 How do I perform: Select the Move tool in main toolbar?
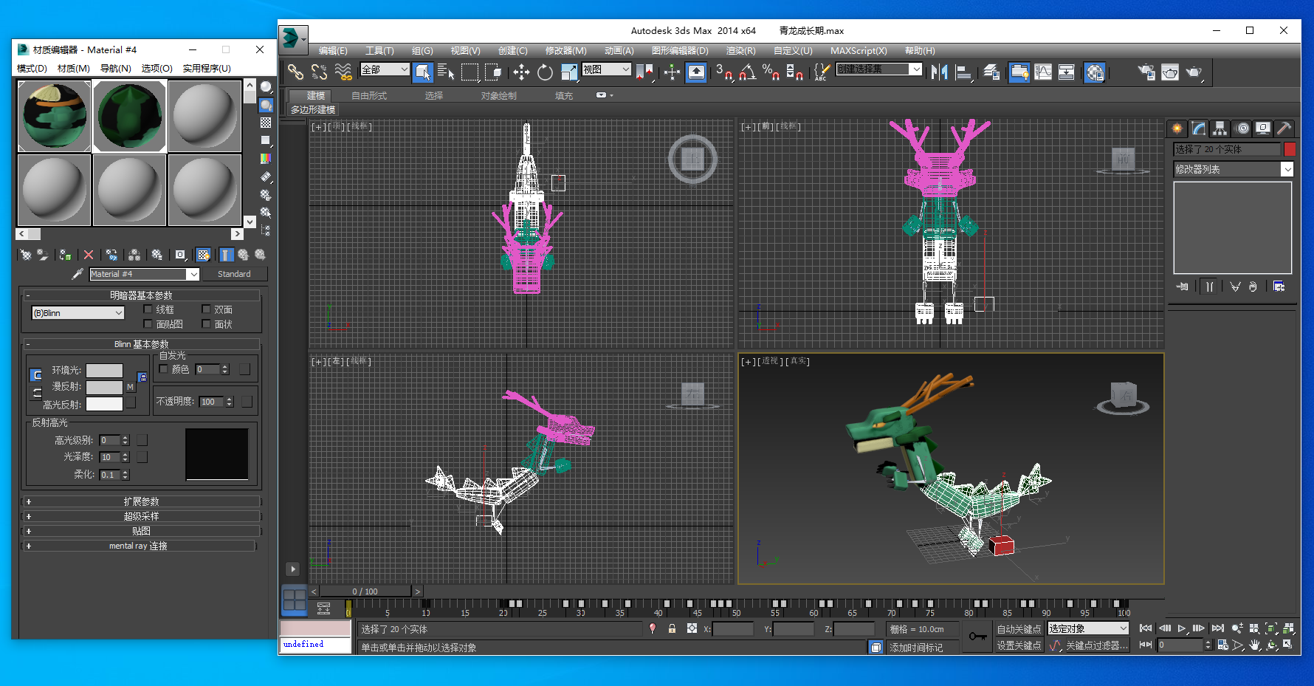[521, 72]
